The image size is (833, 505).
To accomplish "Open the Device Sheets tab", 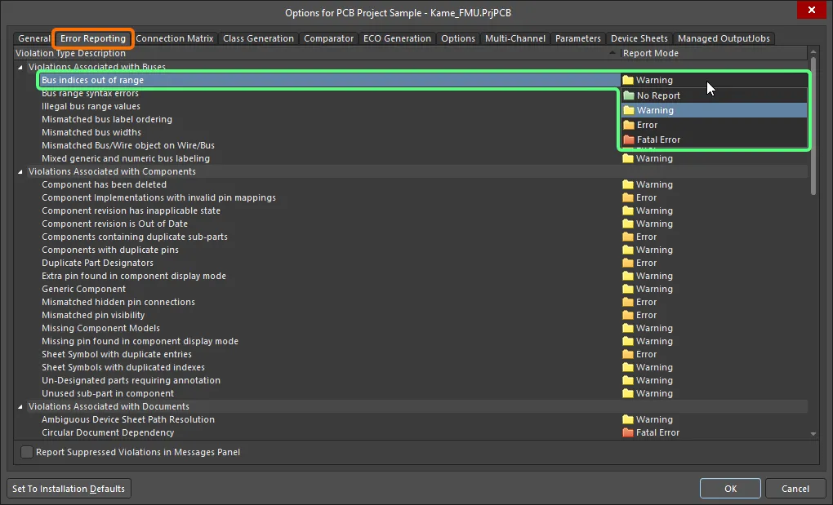I will 639,38.
